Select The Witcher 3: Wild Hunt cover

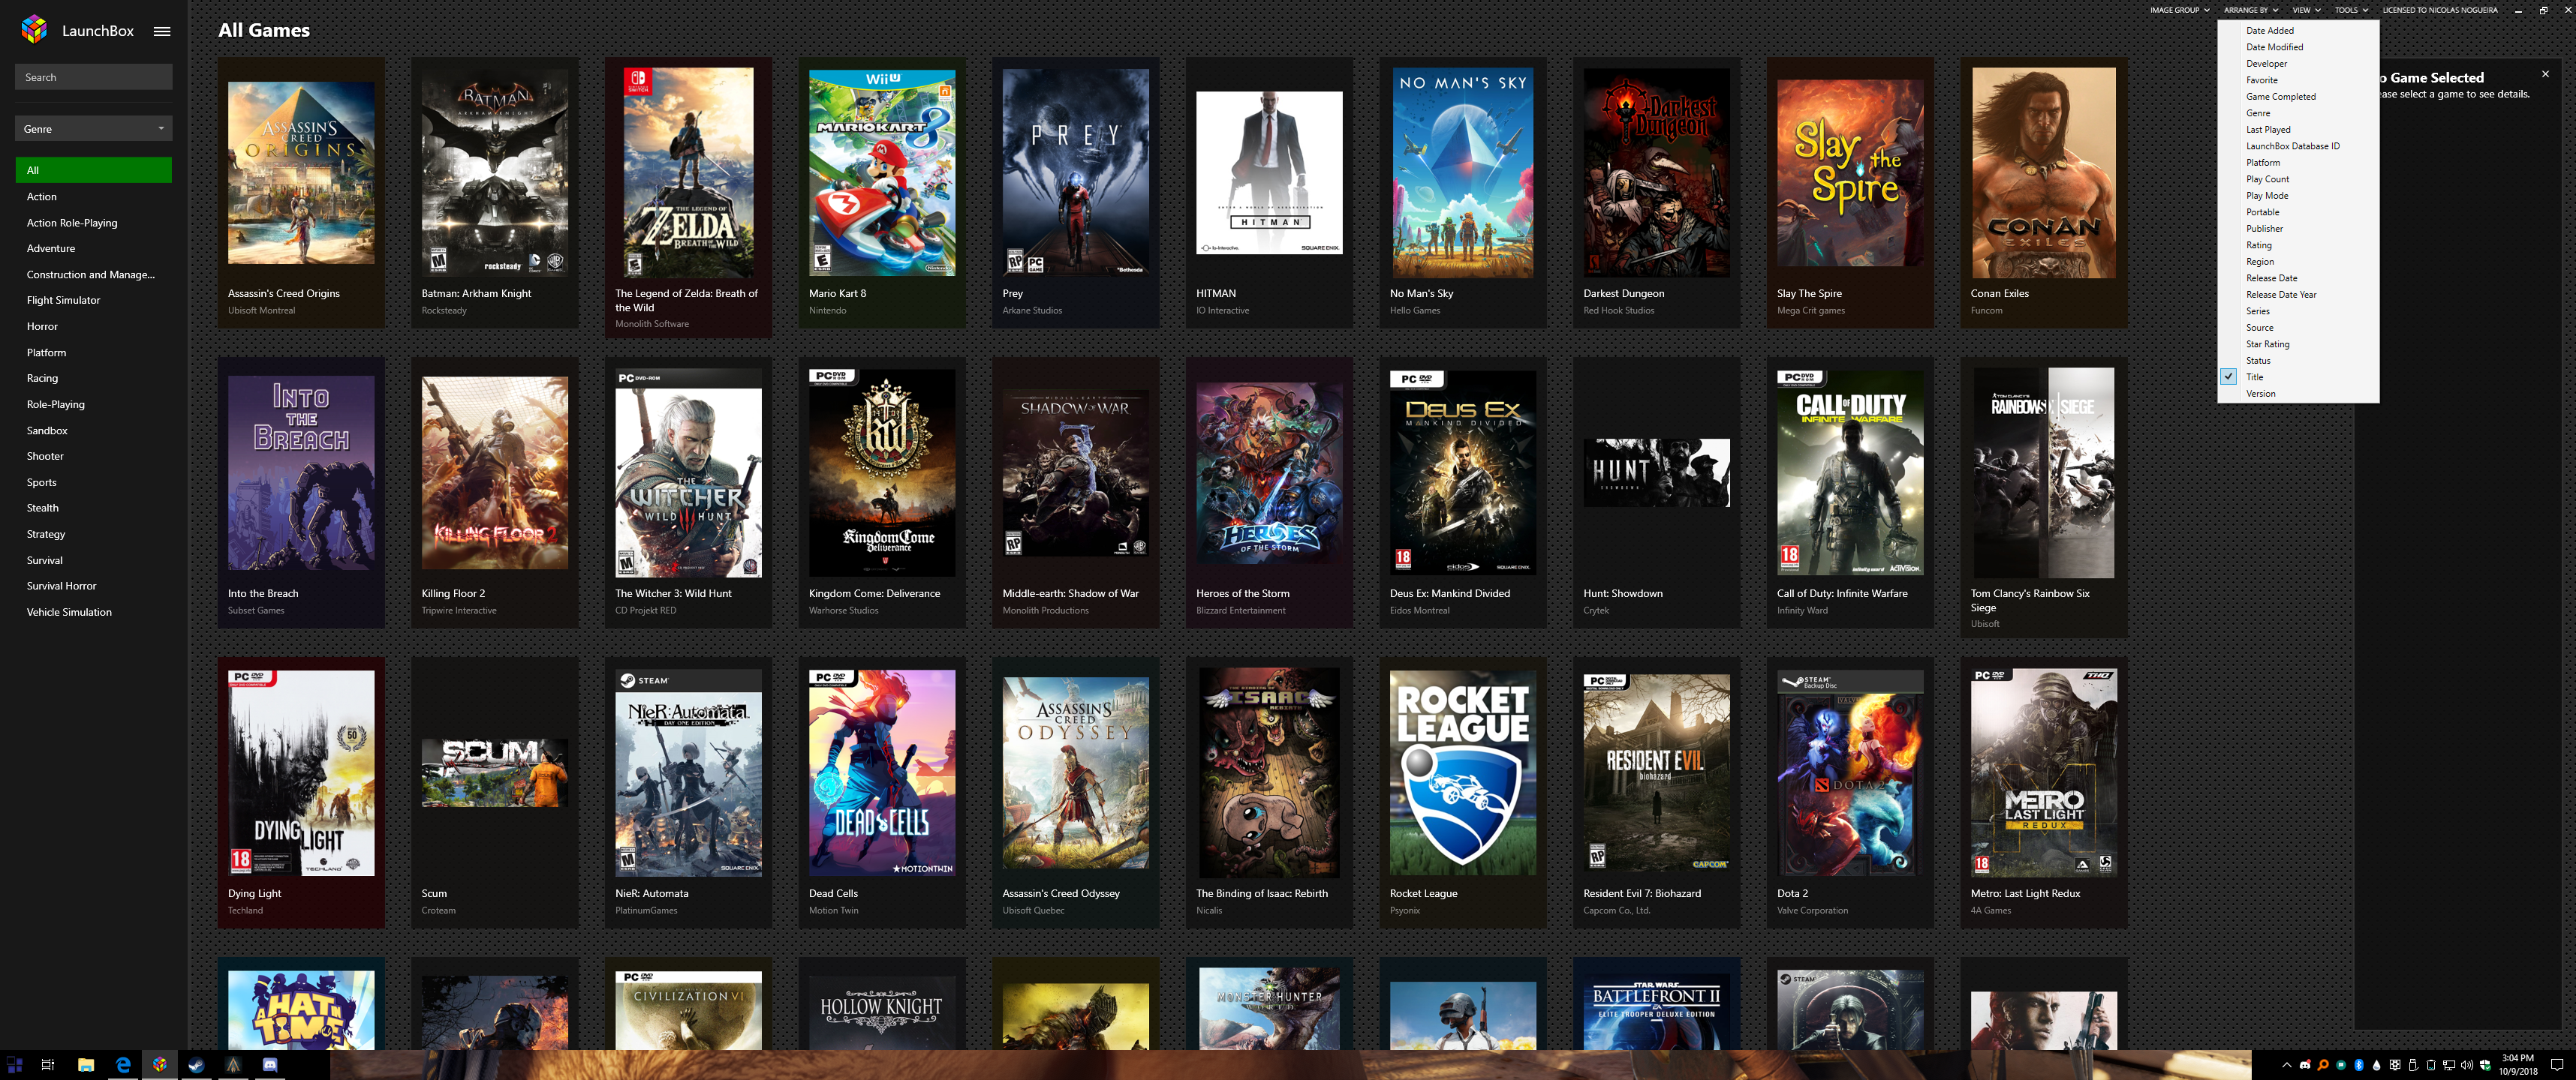[x=688, y=473]
